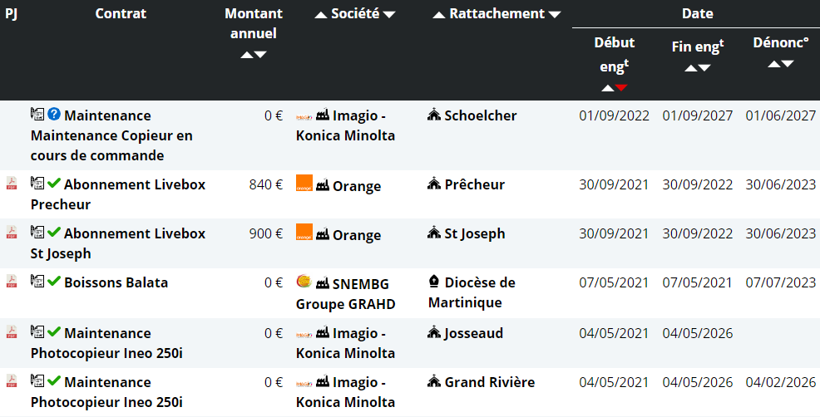Viewport: 820px width, 417px height.
Task: Click red descending arrow under Début eng
Action: (x=621, y=88)
